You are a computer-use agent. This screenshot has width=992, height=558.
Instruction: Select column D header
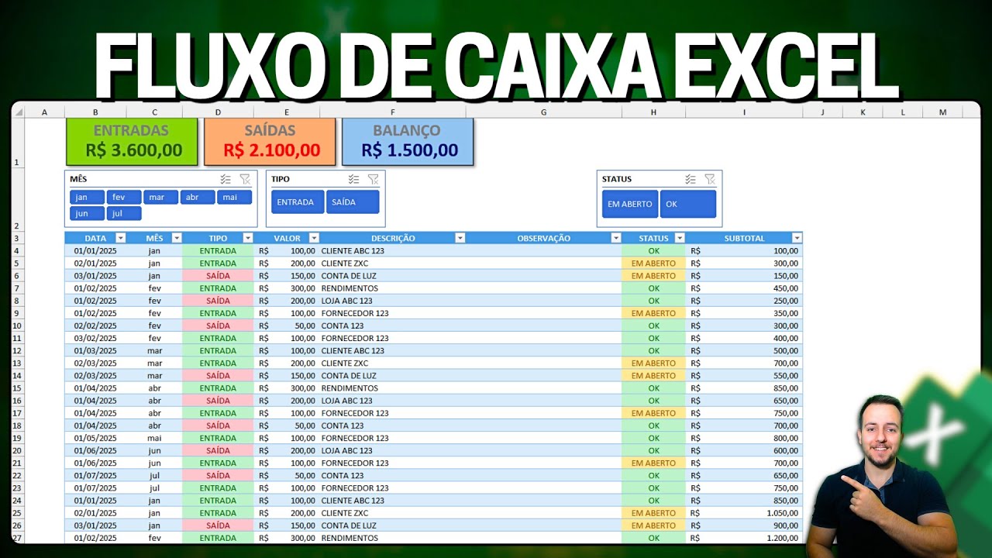click(x=218, y=112)
